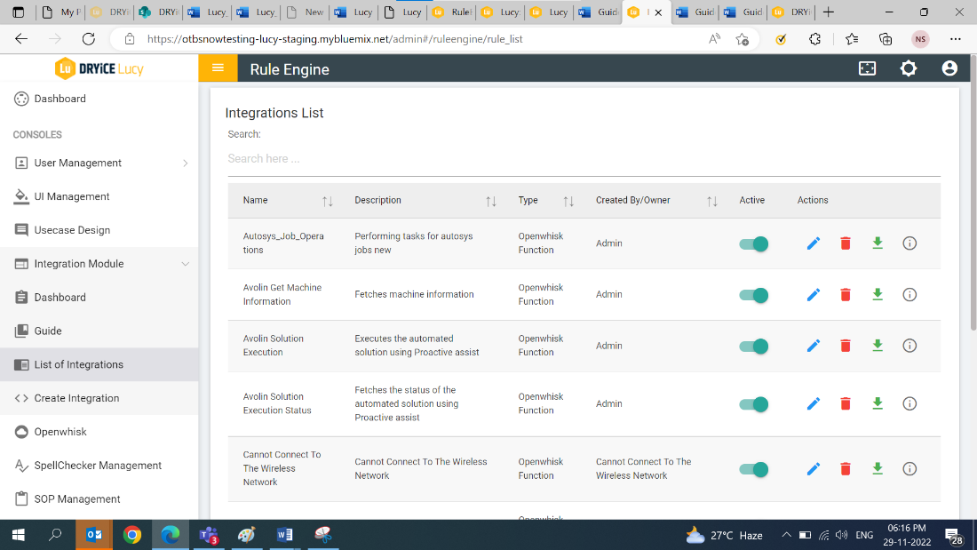Image resolution: width=977 pixels, height=550 pixels.
Task: Open settings gear in the header
Action: coord(908,68)
